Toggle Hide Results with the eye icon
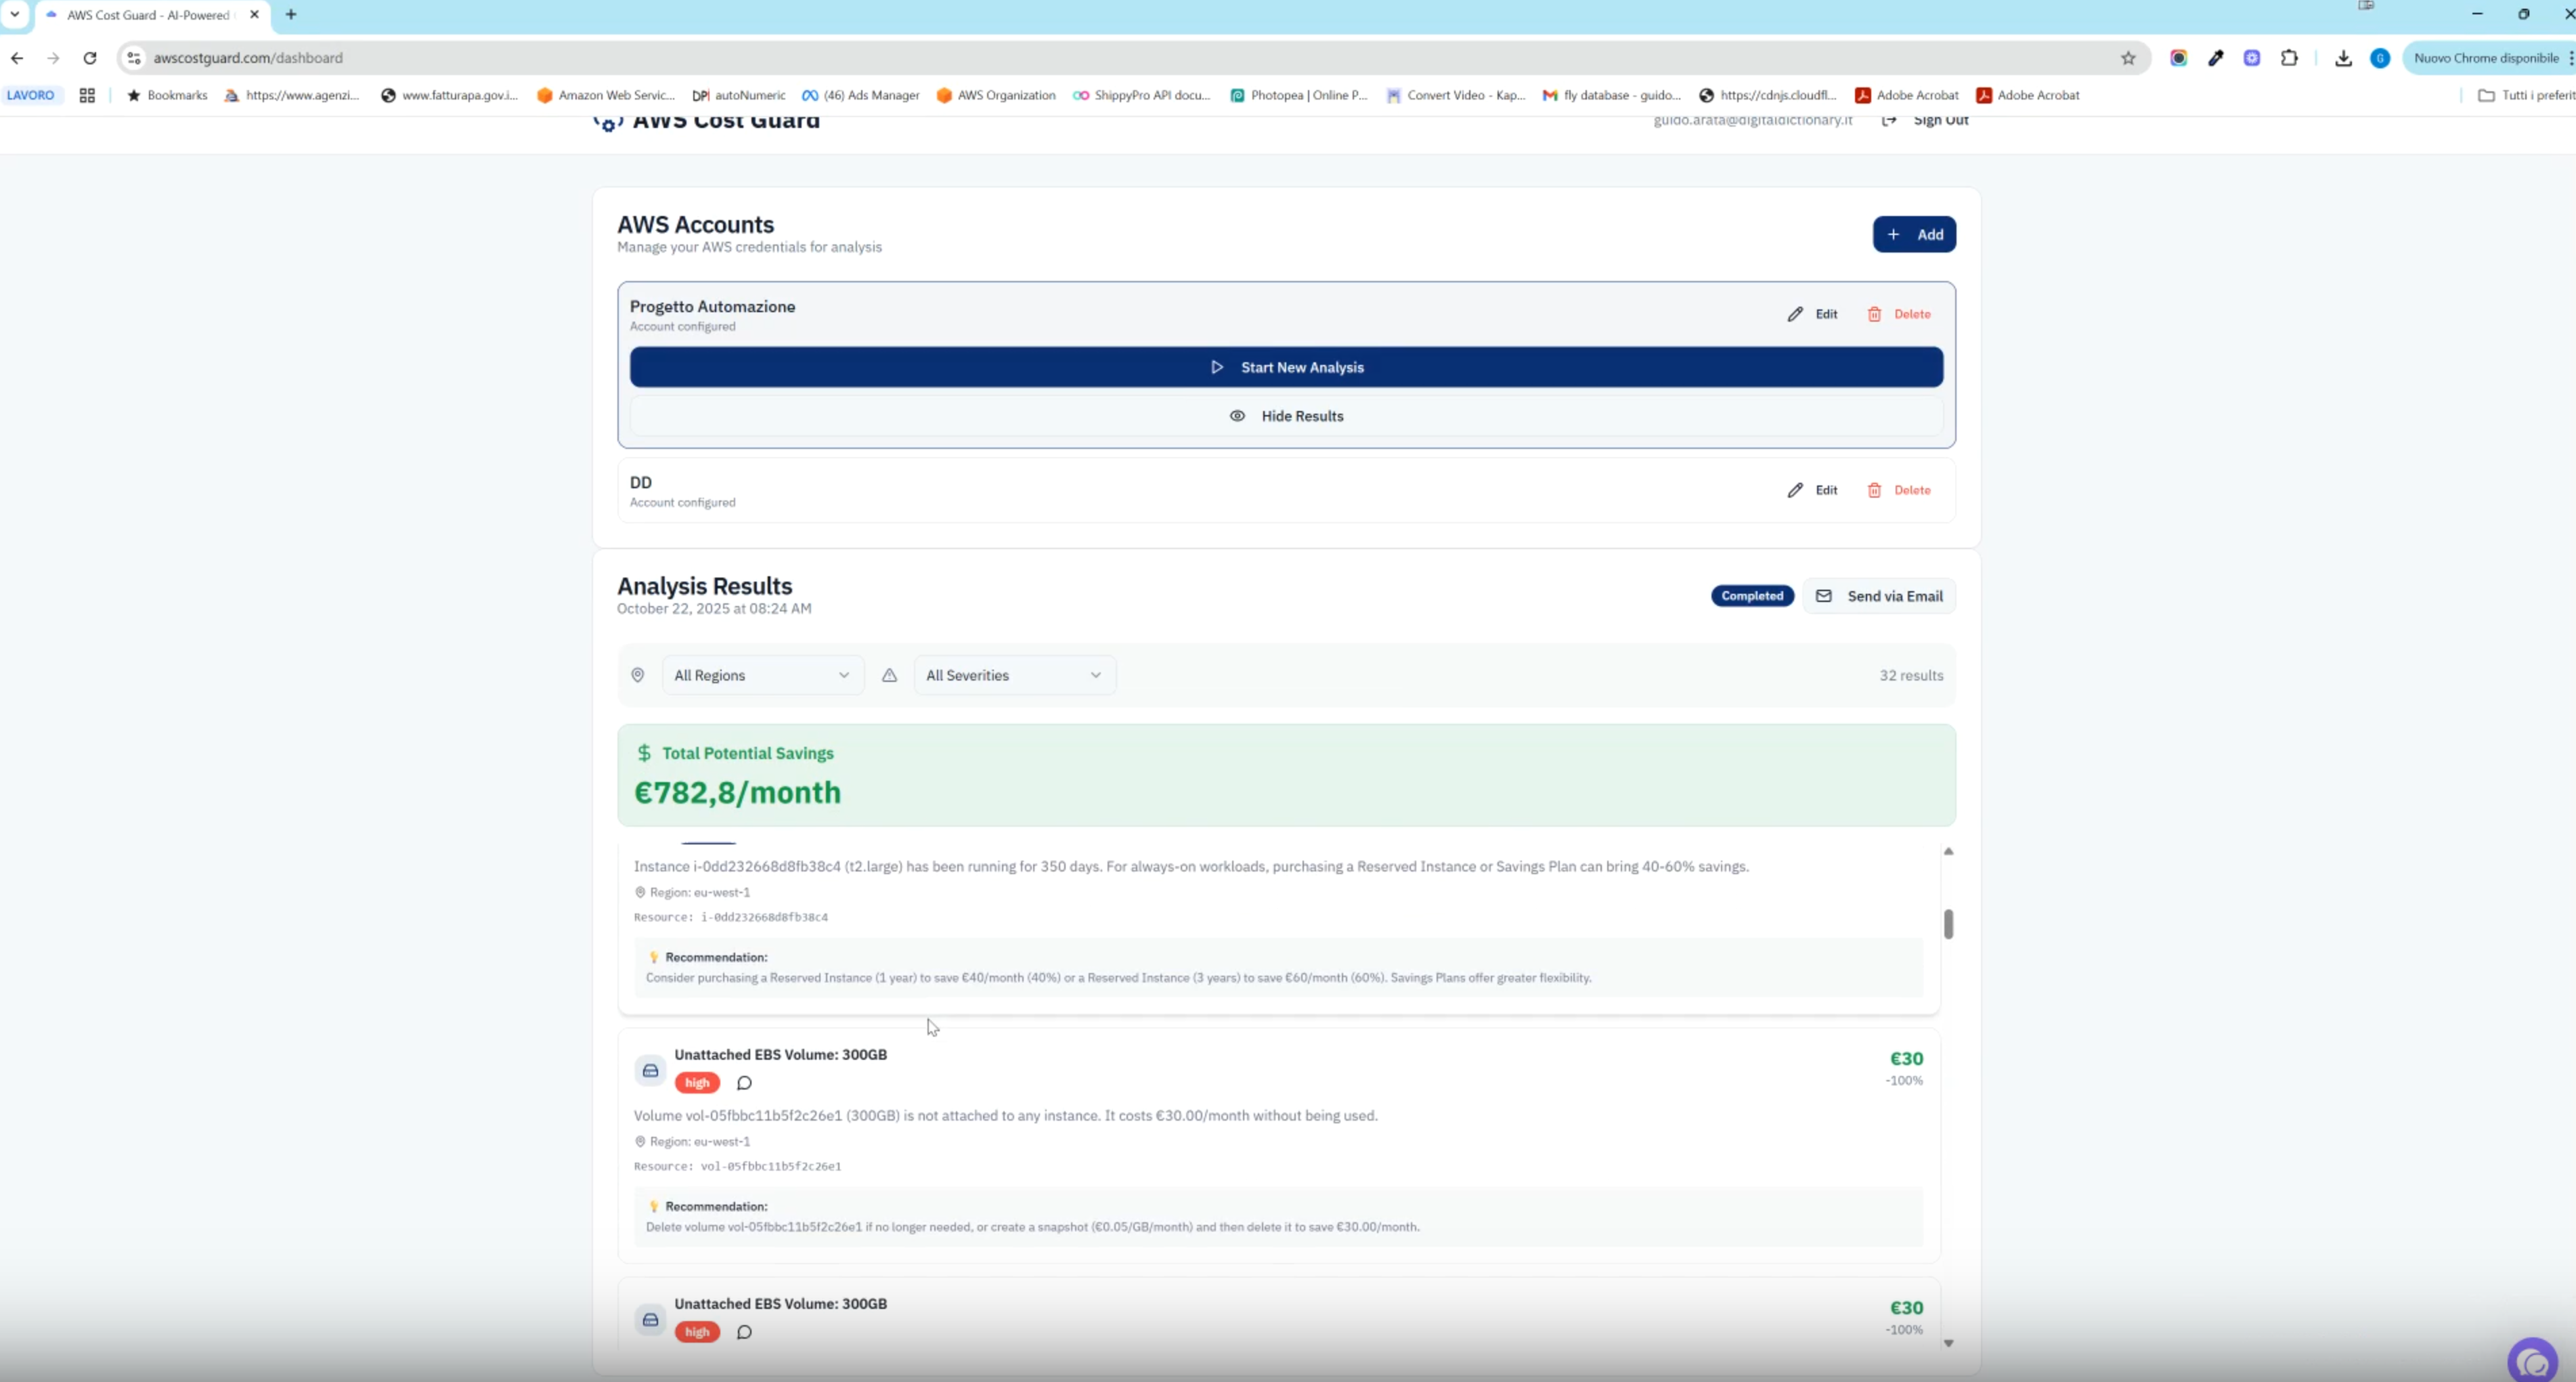This screenshot has height=1382, width=2576. click(1237, 415)
